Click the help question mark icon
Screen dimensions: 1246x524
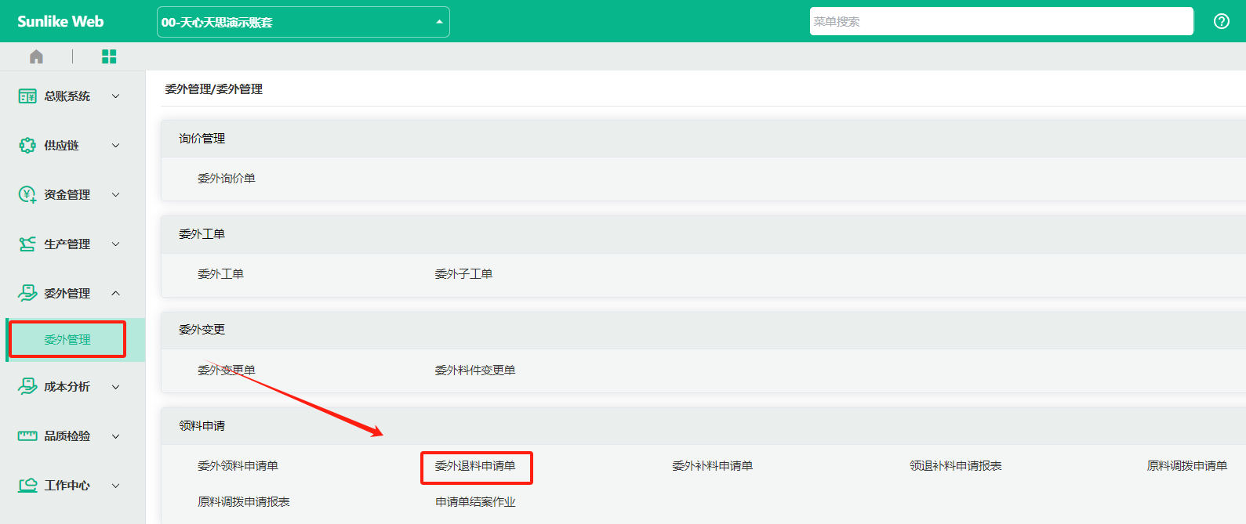pos(1222,21)
